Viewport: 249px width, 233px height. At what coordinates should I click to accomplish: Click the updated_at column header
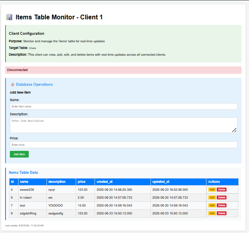coord(178,182)
